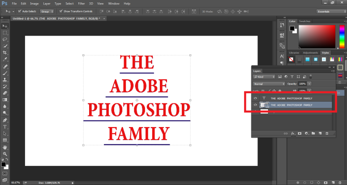This screenshot has width=347, height=185.
Task: Select the Brush tool
Action: coord(5,73)
